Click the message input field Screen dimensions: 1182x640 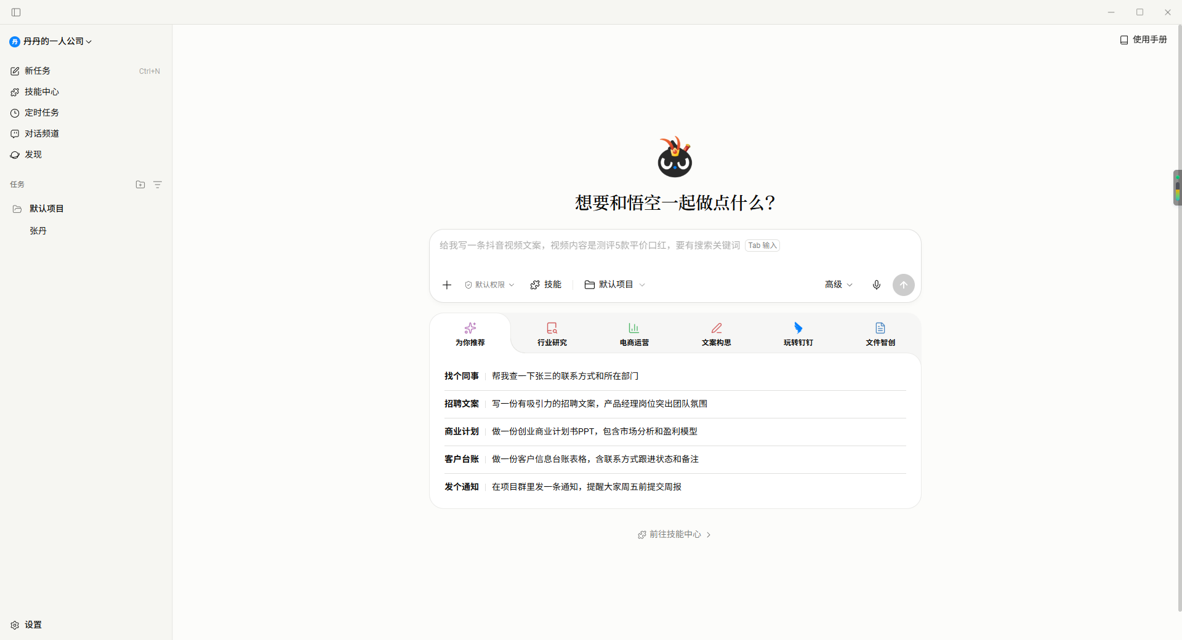pos(675,246)
